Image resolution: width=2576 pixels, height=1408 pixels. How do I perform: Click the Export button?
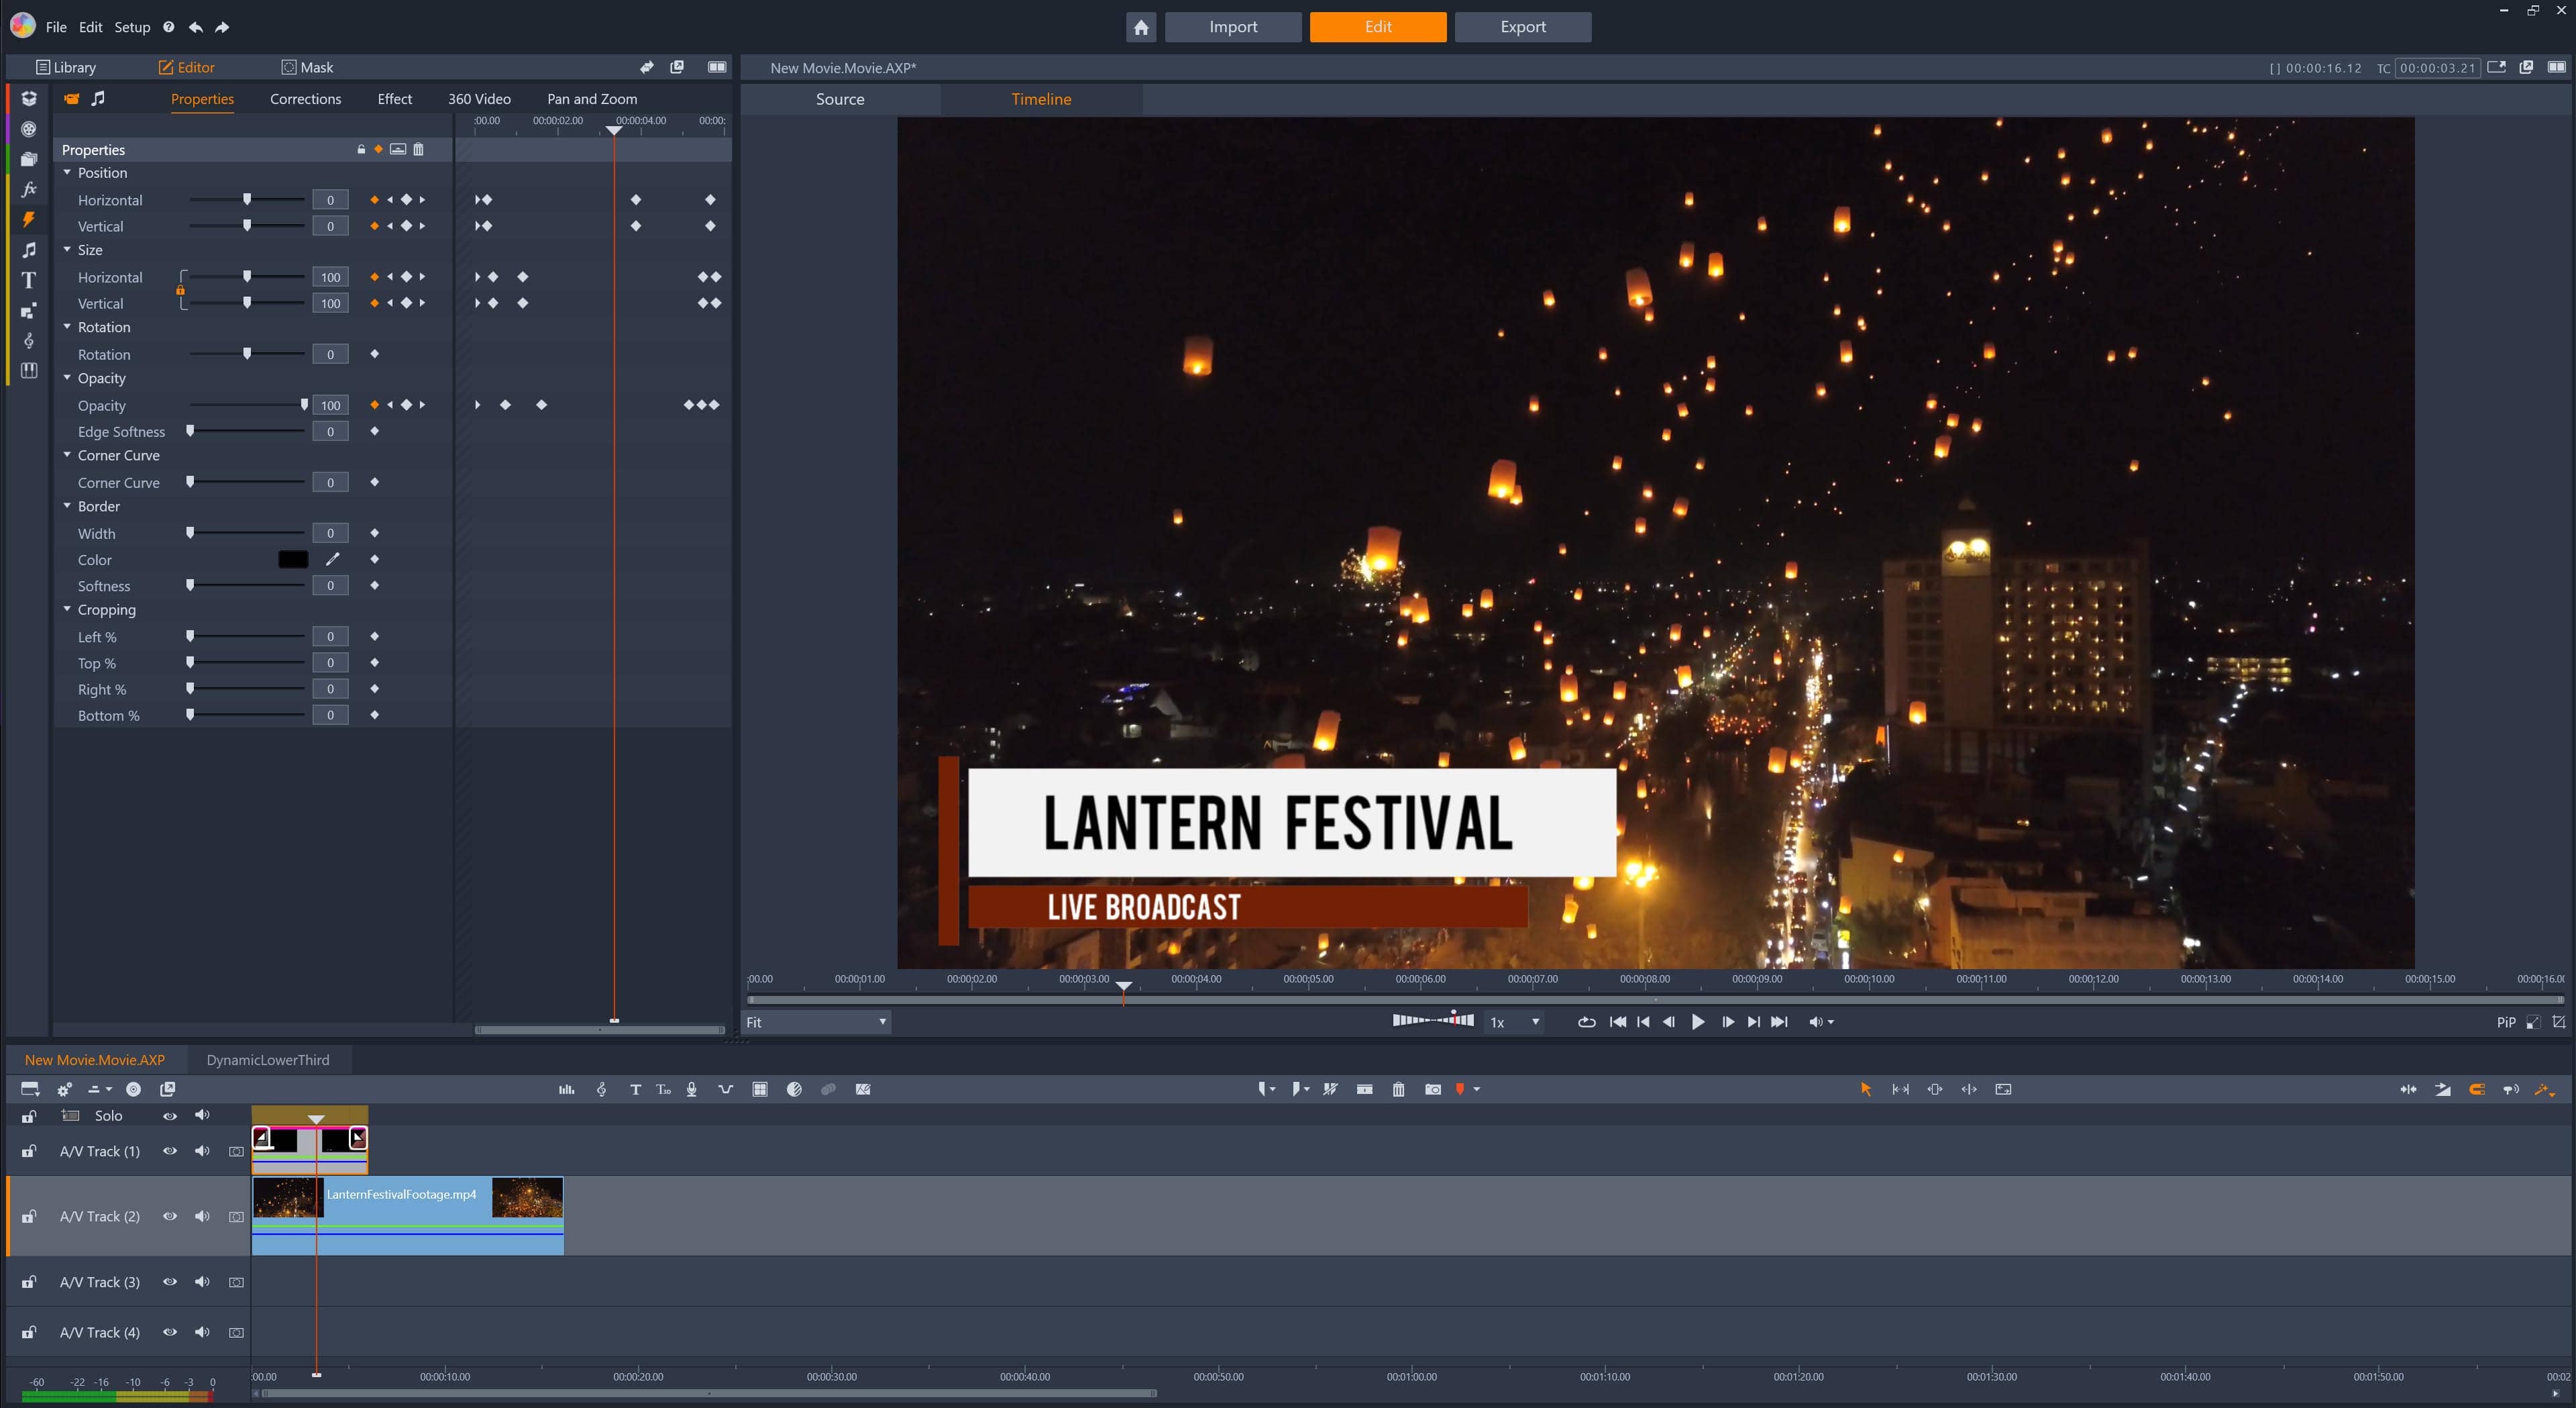click(1522, 27)
